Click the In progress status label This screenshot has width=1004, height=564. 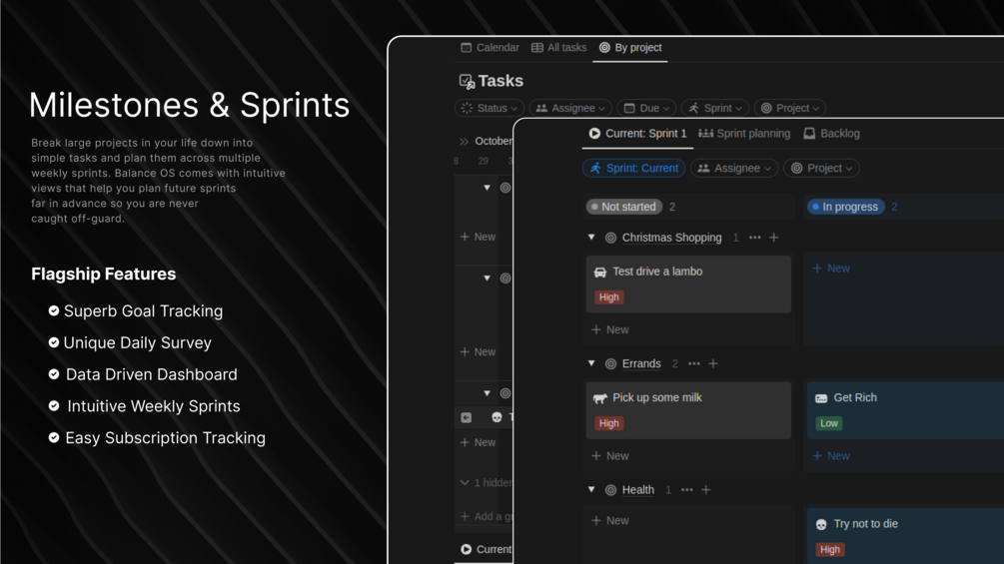(846, 207)
